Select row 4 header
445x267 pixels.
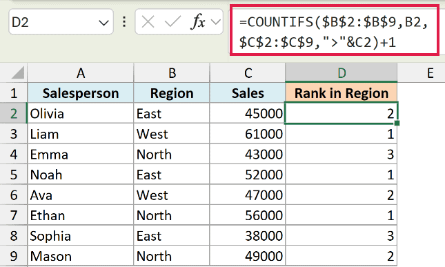click(14, 154)
